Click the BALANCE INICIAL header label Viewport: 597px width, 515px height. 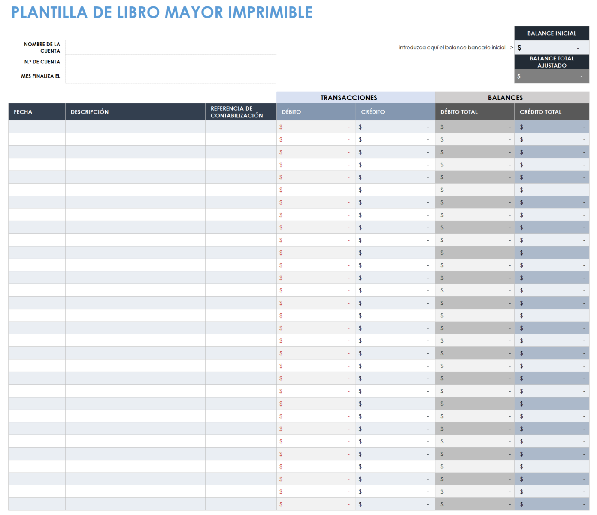tap(552, 33)
